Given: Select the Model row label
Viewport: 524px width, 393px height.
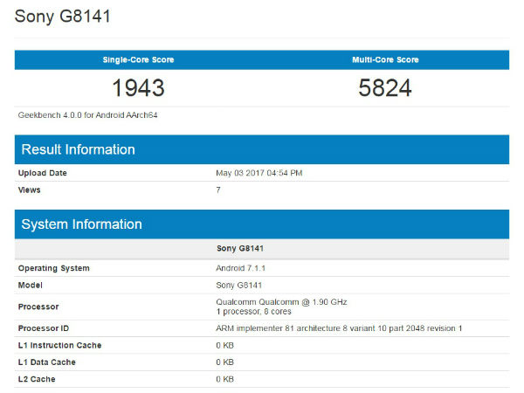Looking at the screenshot, I should [31, 286].
